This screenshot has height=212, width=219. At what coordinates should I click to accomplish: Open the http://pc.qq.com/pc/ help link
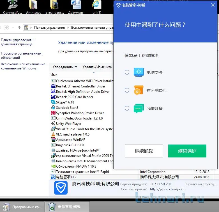click(x=167, y=189)
